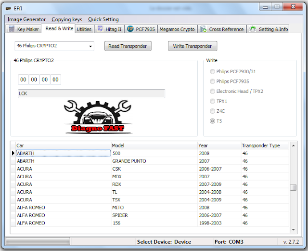Open the Image Generator menu
This screenshot has height=251, width=308.
pyautogui.click(x=26, y=19)
